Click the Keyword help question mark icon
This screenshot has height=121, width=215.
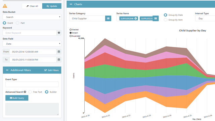coord(59,33)
